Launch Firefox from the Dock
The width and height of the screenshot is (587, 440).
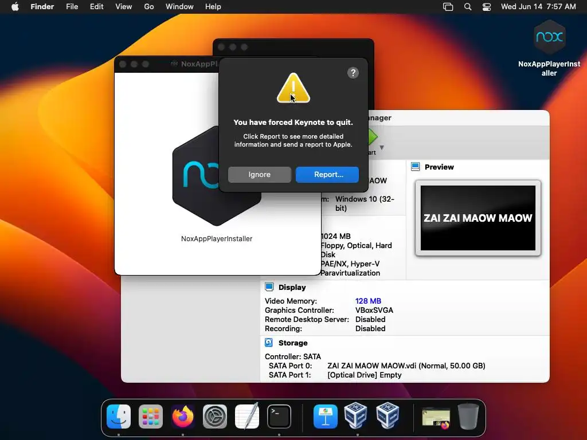[x=183, y=417]
